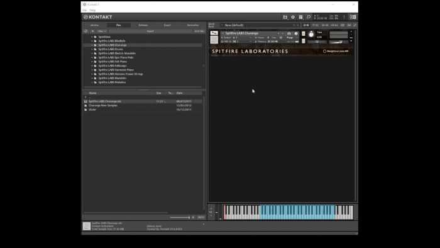Expand the Spitfire LABS Epic Piano Pads folder
The height and width of the screenshot is (248, 440).
[x=92, y=57]
